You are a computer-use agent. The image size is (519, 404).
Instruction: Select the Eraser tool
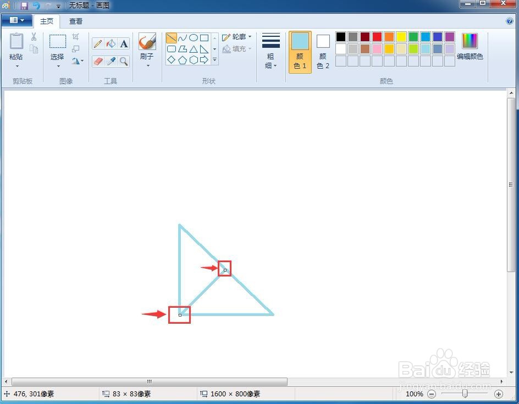[98, 62]
